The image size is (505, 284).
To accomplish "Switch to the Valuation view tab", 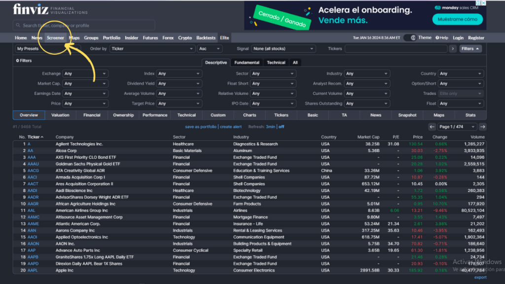I will click(x=60, y=115).
